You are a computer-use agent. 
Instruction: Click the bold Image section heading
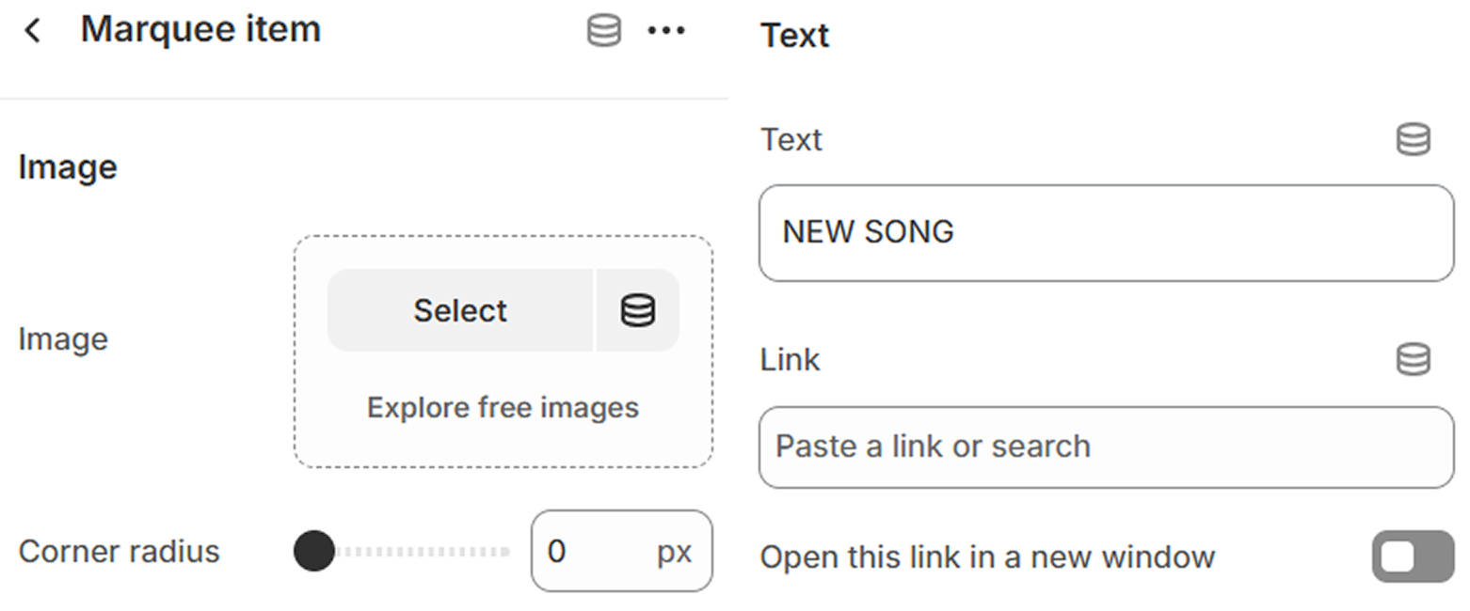[x=68, y=167]
